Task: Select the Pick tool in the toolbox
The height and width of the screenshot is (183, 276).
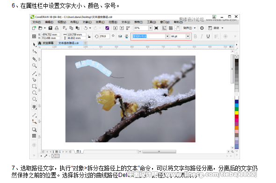Action: click(x=34, y=45)
